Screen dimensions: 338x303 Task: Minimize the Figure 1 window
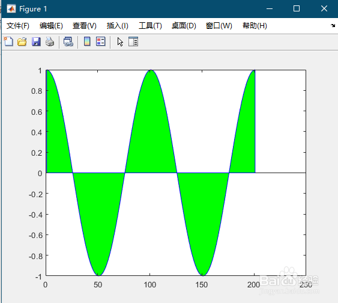coord(270,9)
